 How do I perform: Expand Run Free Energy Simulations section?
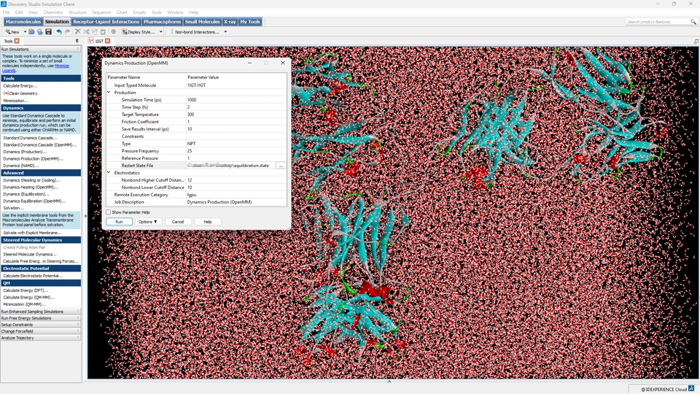coord(40,318)
